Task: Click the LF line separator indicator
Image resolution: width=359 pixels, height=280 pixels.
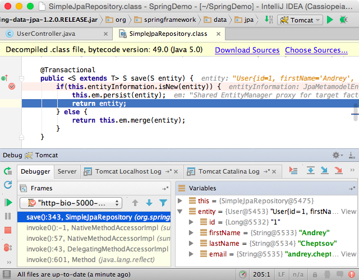Action: pos(282,274)
